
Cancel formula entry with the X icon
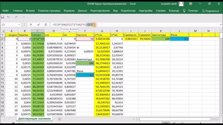(31, 25)
